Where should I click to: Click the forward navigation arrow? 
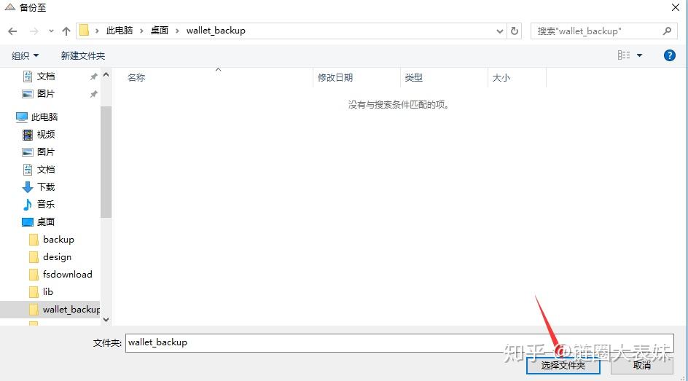click(34, 31)
